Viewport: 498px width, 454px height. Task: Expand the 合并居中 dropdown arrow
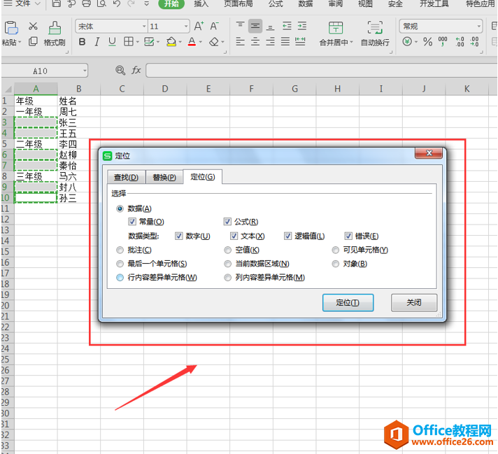(351, 42)
